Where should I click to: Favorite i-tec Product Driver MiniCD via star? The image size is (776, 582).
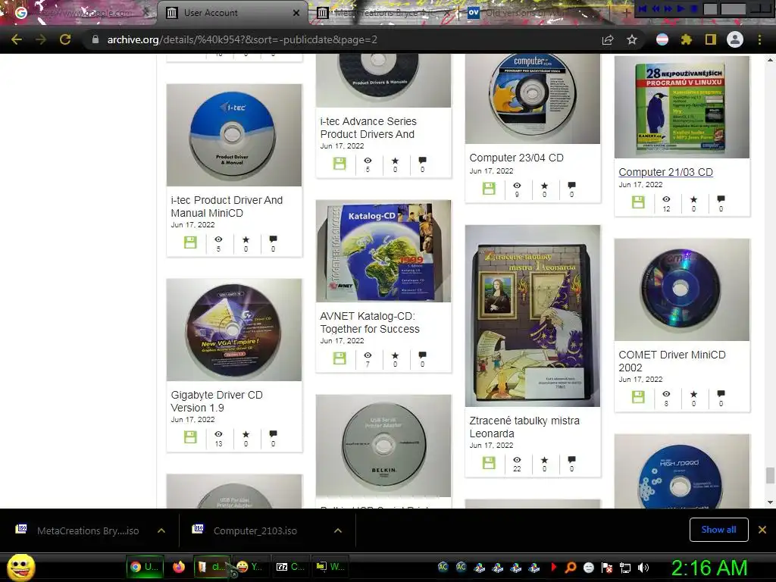(x=246, y=239)
